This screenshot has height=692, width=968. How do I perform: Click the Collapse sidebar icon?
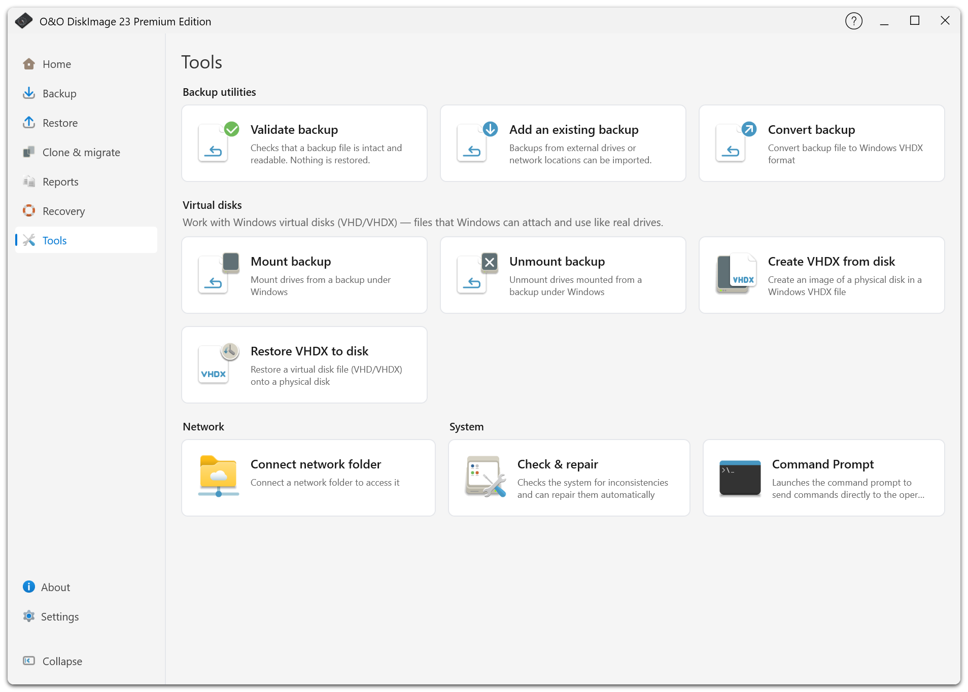[x=29, y=661]
